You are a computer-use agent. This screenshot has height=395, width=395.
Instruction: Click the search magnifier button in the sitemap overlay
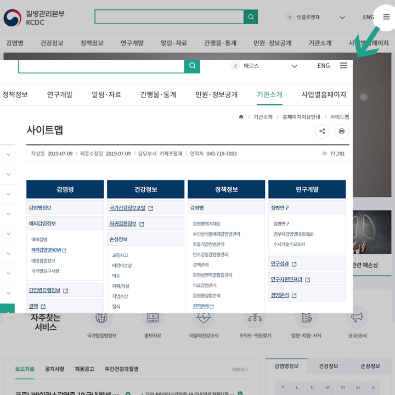click(x=192, y=66)
